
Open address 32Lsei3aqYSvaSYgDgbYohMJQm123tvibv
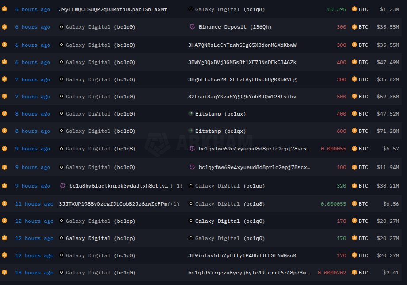pyautogui.click(x=242, y=97)
